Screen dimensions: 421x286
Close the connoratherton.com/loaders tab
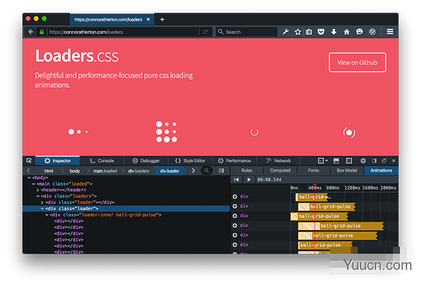point(148,20)
